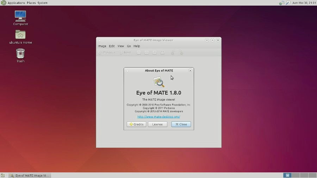The width and height of the screenshot is (317, 178).
Task: Click the Eye of MATE 1.8.0 heading
Action: pos(159,93)
